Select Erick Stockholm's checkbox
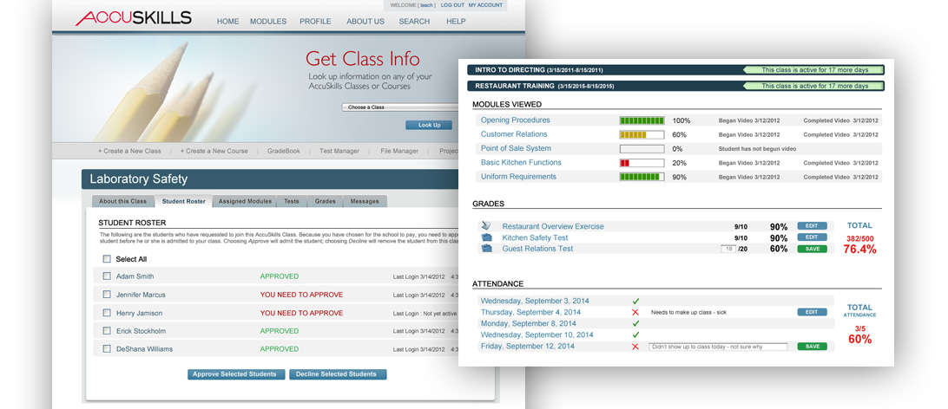The width and height of the screenshot is (948, 409). (107, 331)
